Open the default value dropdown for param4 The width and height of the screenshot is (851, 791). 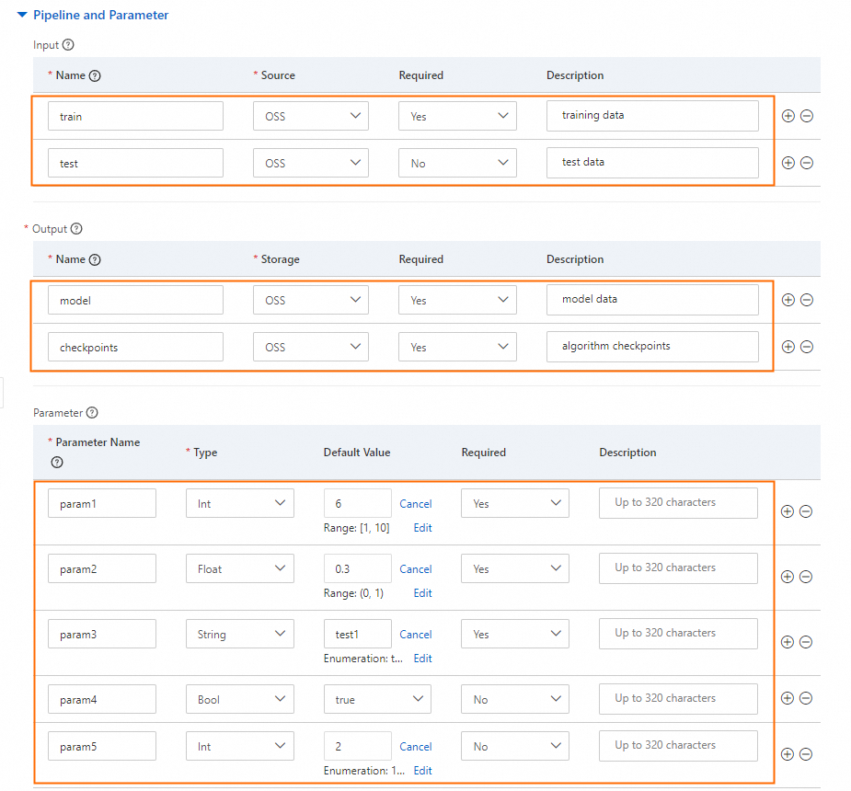click(377, 700)
